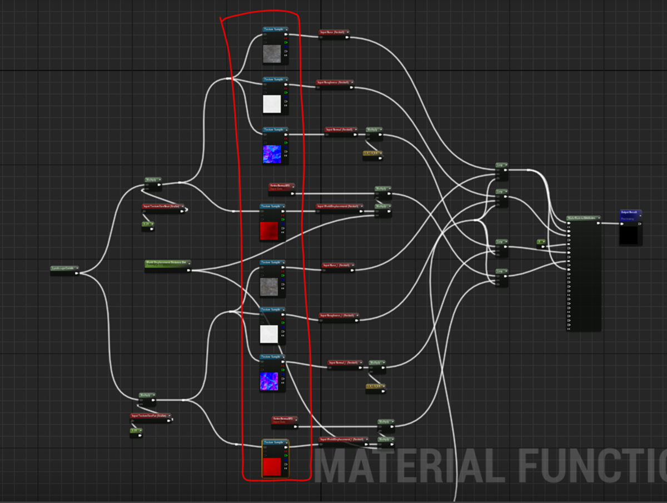Select the Input Base node header
Image resolution: width=667 pixels, height=503 pixels.
click(x=333, y=32)
